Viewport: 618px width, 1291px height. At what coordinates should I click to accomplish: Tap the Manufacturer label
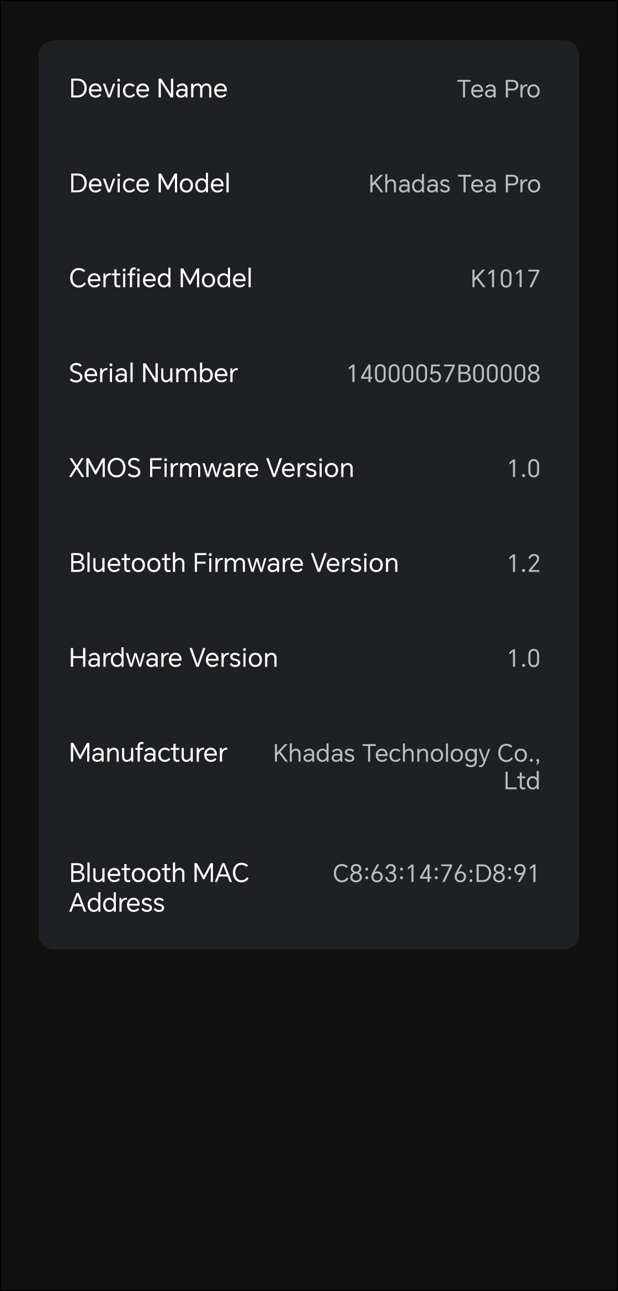coord(148,753)
